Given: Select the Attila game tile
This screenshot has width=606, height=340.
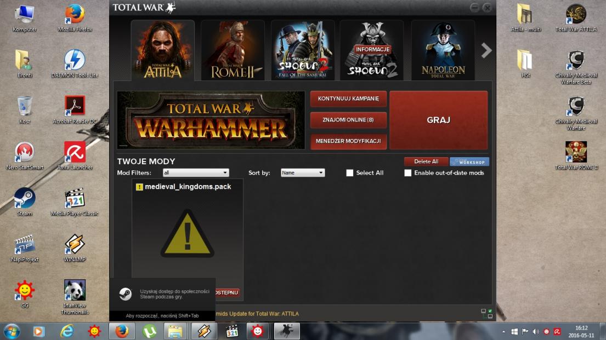Looking at the screenshot, I should pos(162,50).
